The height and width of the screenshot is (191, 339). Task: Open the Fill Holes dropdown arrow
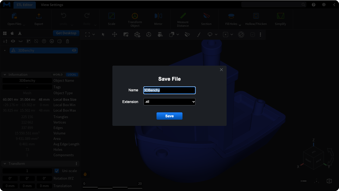[240, 25]
